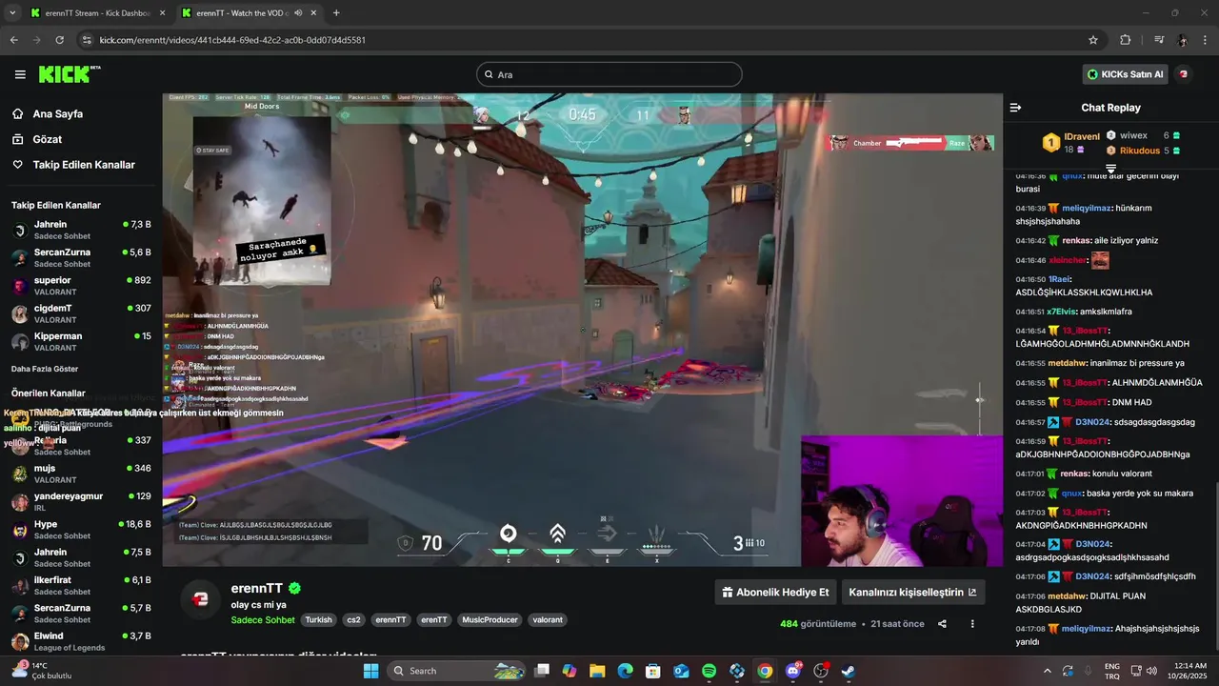The height and width of the screenshot is (686, 1219).
Task: Open yandereyagmur IRL channel
Action: coord(81,501)
